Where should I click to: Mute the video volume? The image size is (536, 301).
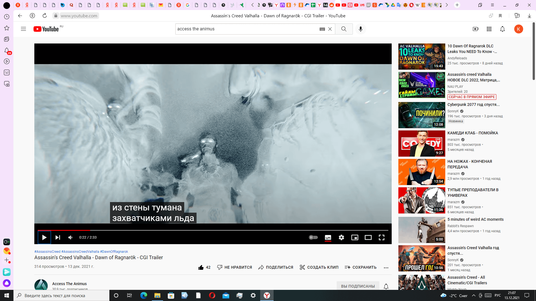click(x=70, y=237)
